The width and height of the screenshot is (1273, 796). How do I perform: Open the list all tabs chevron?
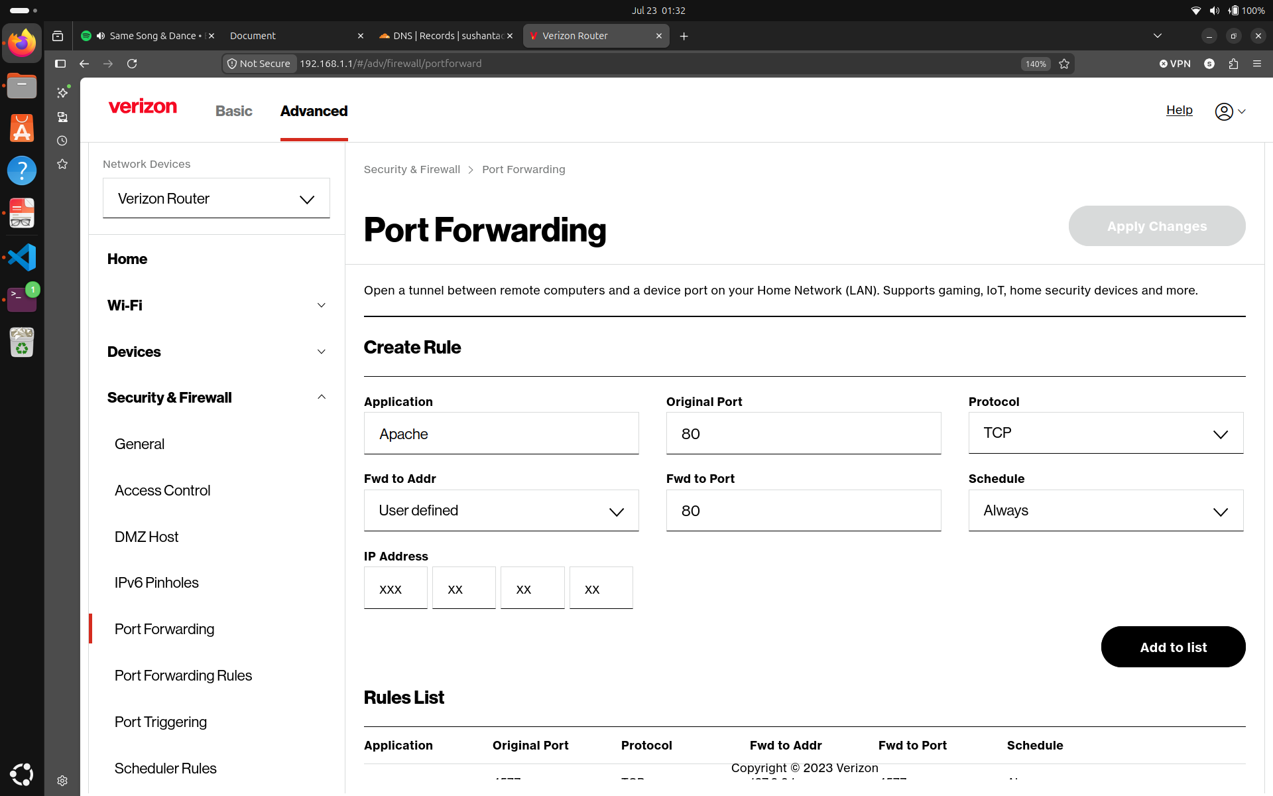(x=1158, y=36)
